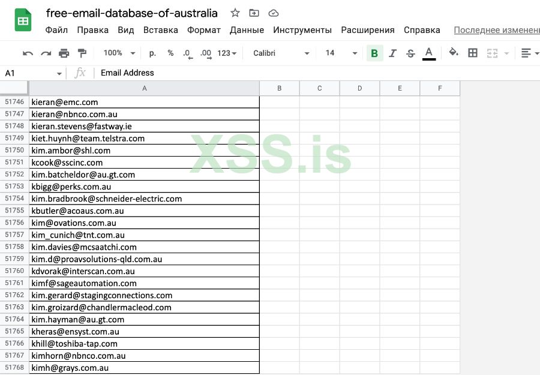The image size is (540, 375).
Task: Select row 51746 header
Action: 14,102
